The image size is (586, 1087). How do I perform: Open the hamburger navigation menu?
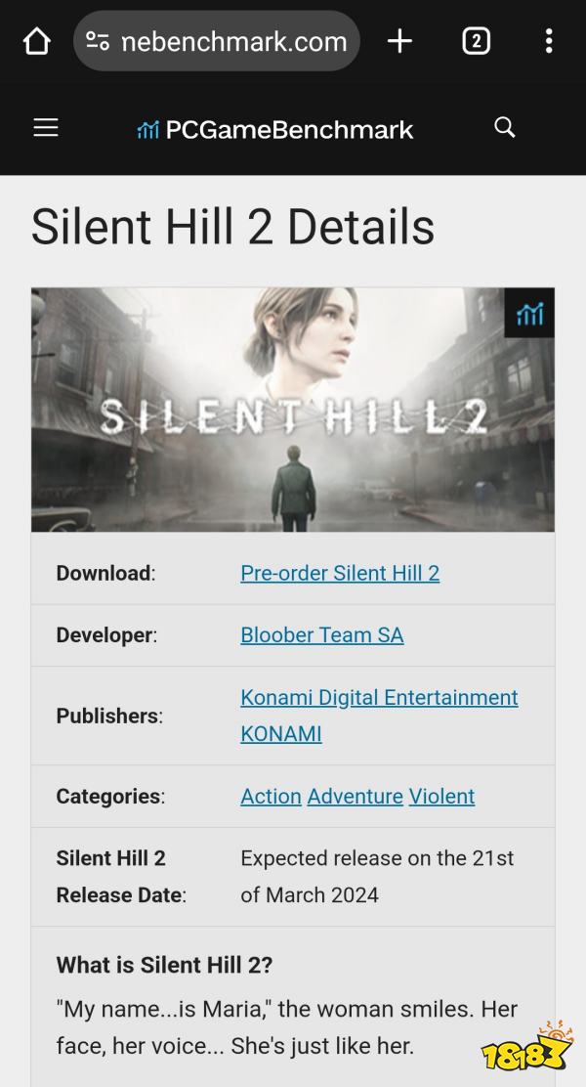point(46,127)
